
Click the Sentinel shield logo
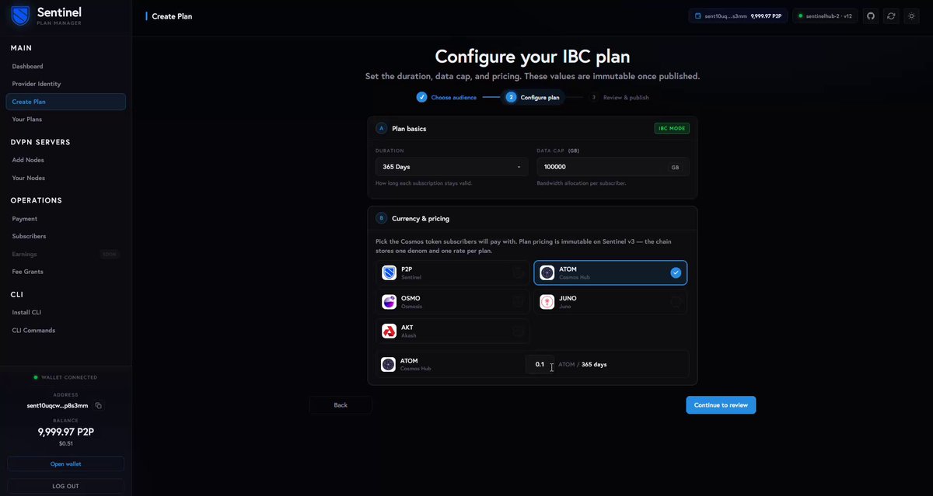(x=20, y=16)
